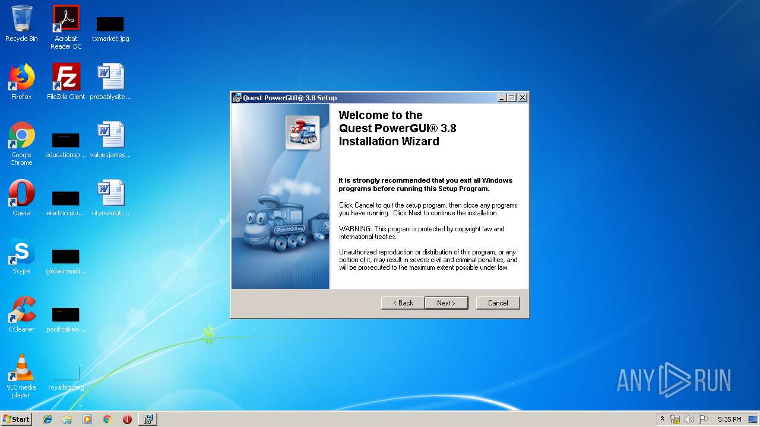Viewport: 760px width, 427px height.
Task: Launch FileZilla Client shortcut
Action: (x=66, y=82)
